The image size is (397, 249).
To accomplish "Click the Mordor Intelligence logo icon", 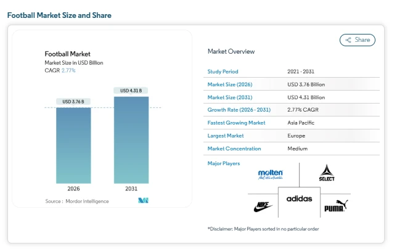I will point(144,201).
